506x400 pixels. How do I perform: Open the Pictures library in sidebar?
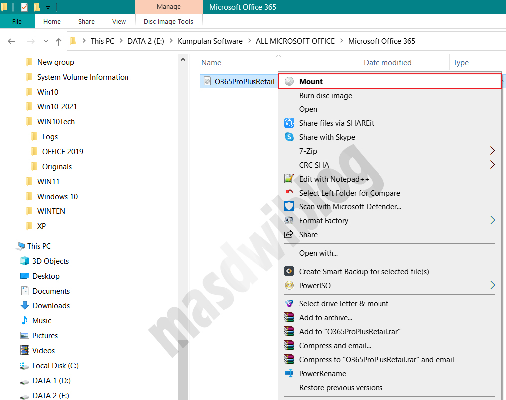[45, 335]
